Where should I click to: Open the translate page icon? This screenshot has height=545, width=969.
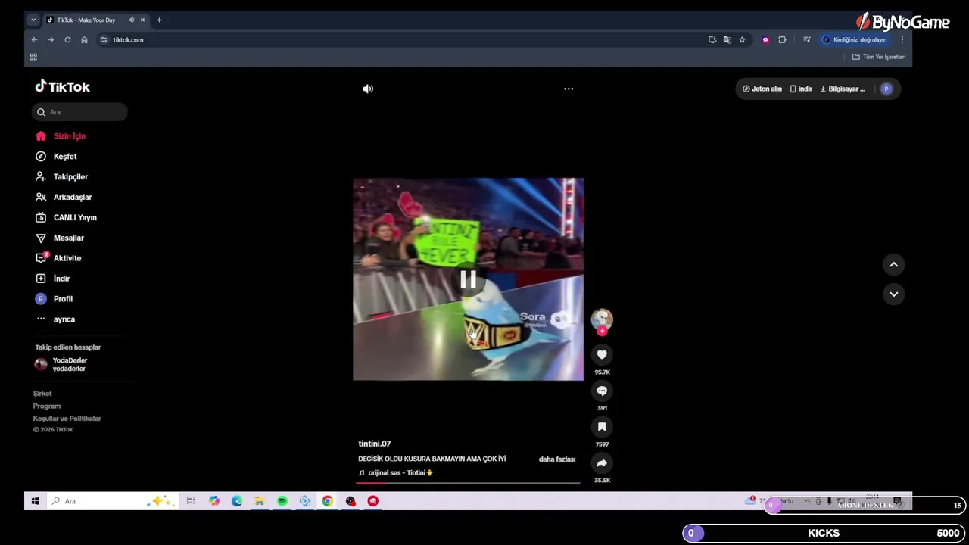[727, 40]
